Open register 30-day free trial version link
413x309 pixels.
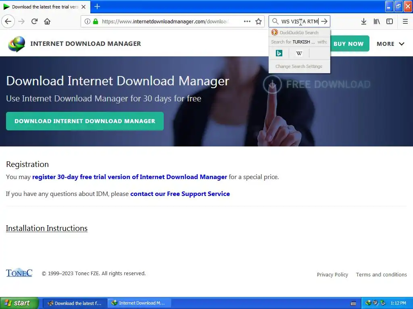(129, 177)
